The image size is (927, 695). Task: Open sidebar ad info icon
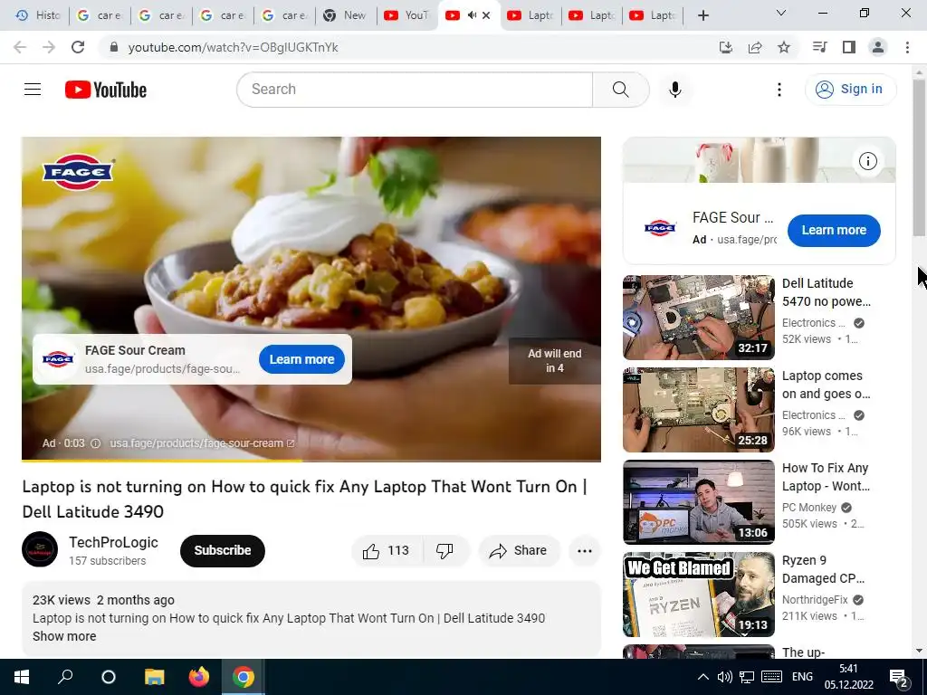[x=867, y=161]
